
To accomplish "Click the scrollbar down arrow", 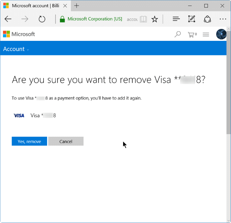I will [229, 221].
